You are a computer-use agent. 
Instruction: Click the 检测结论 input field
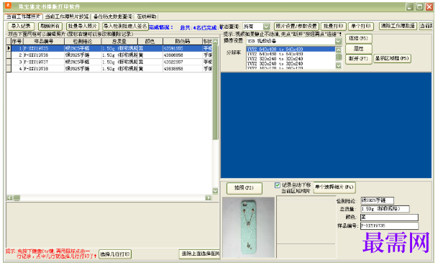(x=377, y=200)
